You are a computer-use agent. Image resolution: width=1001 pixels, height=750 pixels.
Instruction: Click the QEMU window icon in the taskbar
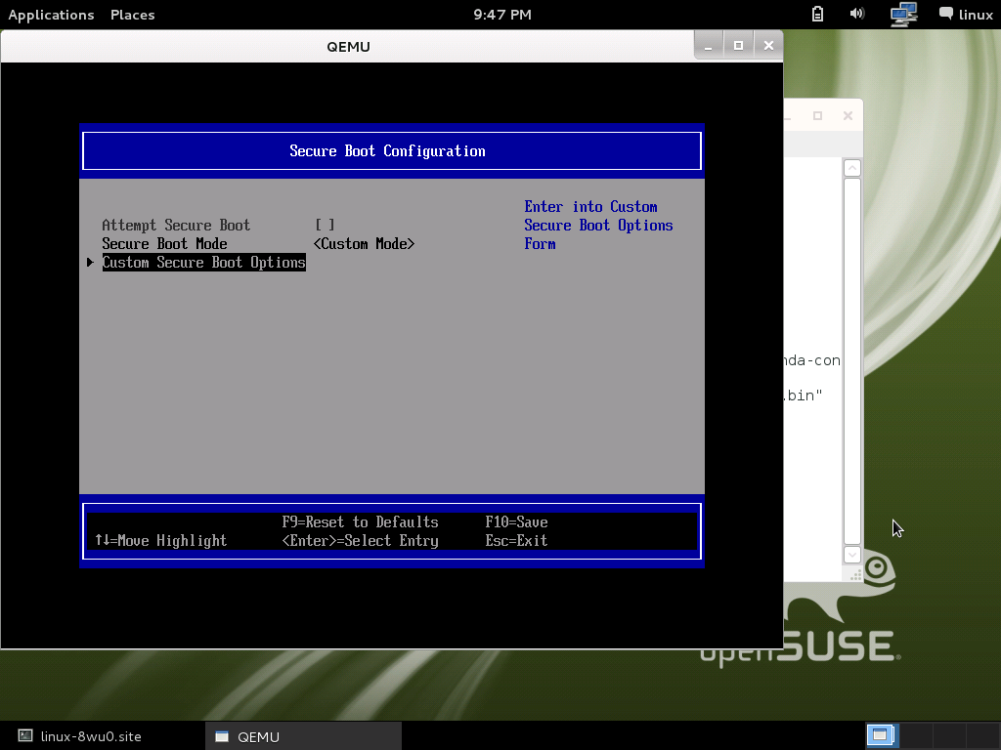click(x=222, y=736)
